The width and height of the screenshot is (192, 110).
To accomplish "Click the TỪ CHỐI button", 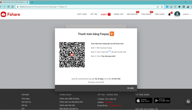I will 130,88.
